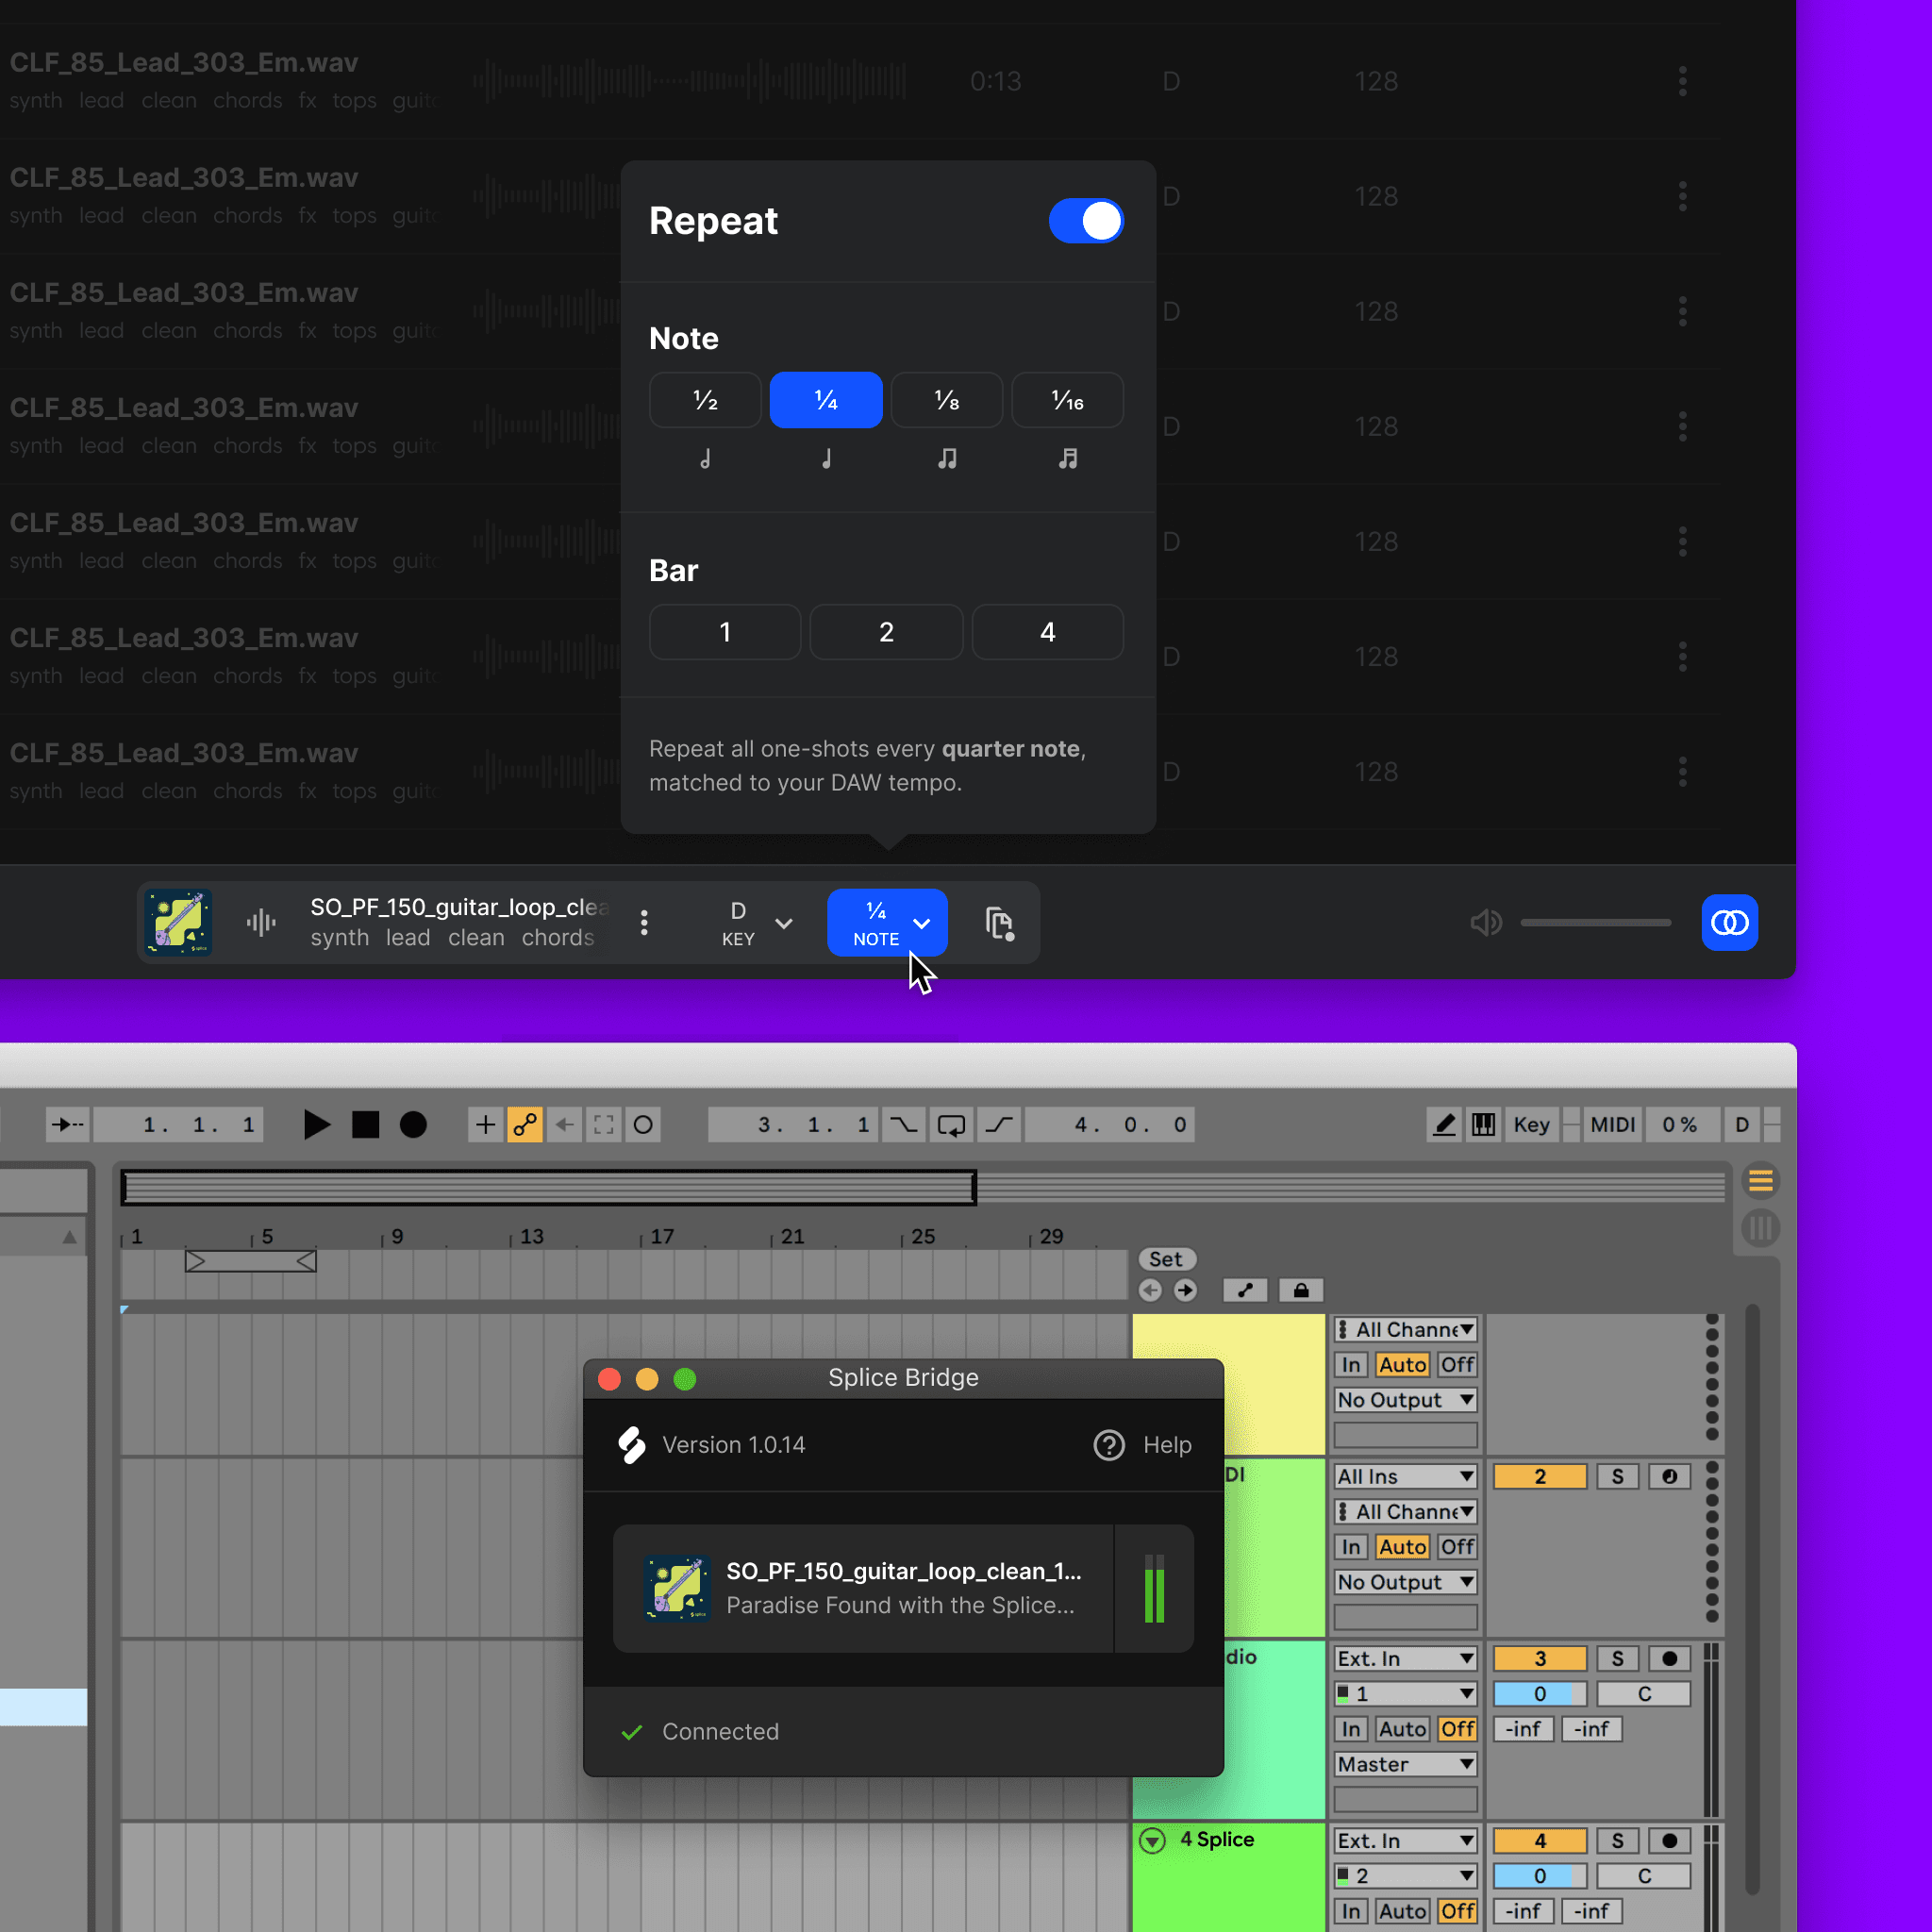Adjust the Splice volume slider
Screen dimensions: 1932x1932
pyautogui.click(x=1595, y=922)
